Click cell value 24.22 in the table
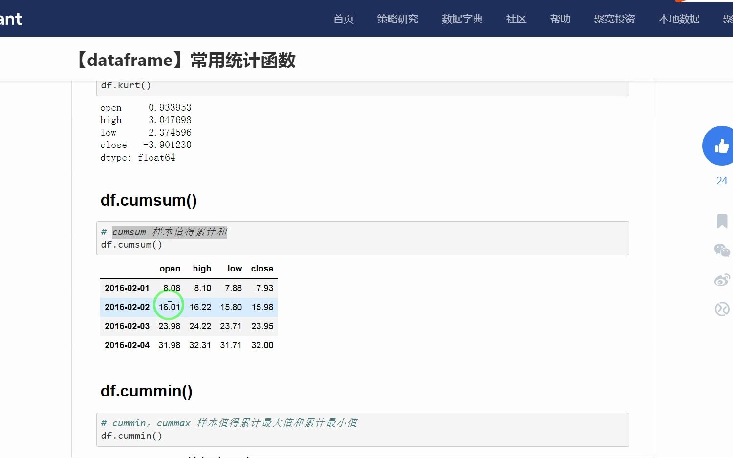Image resolution: width=733 pixels, height=458 pixels. [x=200, y=326]
